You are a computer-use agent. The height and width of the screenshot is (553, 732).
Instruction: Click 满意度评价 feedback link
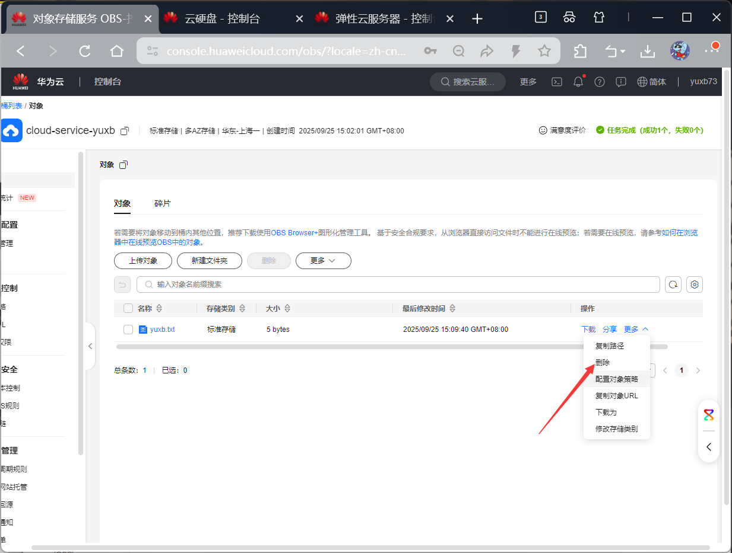coord(562,130)
